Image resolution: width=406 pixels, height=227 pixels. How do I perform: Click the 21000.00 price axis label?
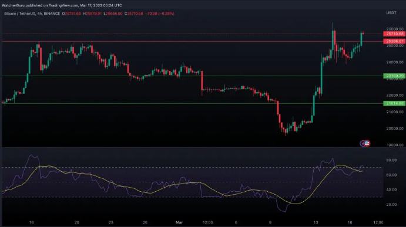point(395,112)
